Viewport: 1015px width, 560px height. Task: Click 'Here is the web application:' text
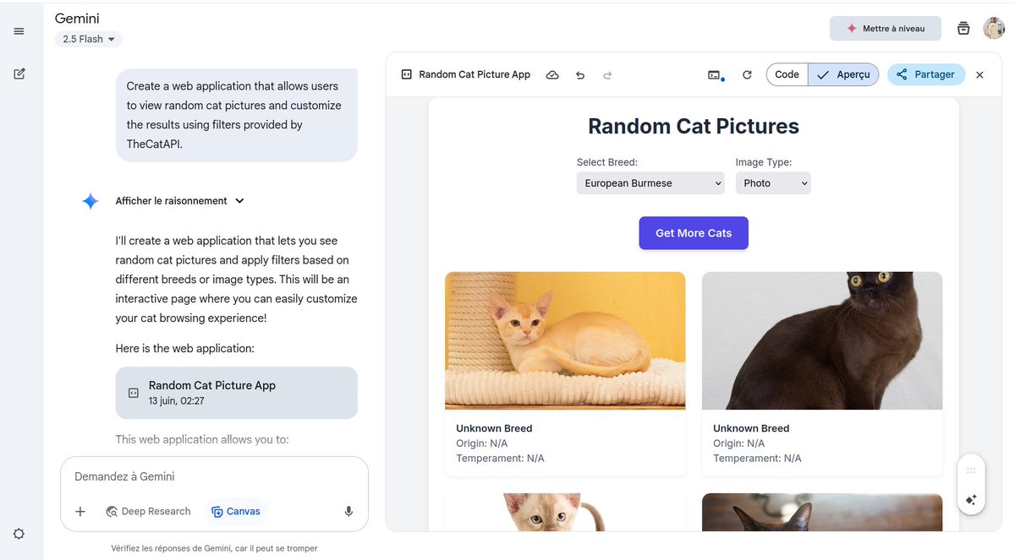coord(185,348)
